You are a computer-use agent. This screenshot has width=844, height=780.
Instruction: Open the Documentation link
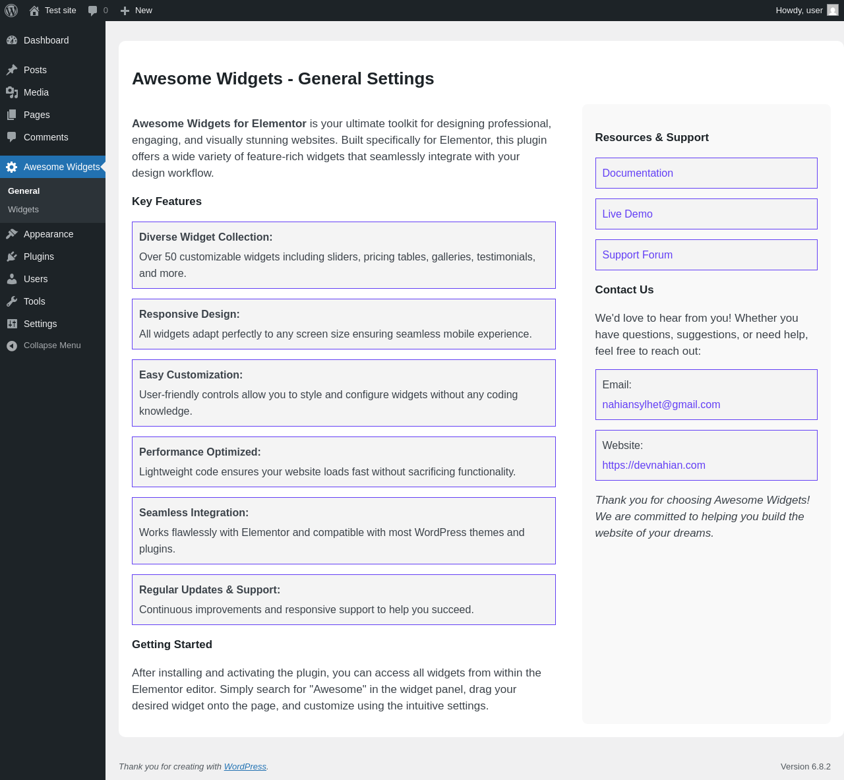click(x=638, y=173)
